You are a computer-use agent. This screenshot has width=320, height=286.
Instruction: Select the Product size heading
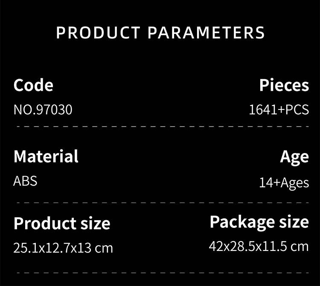coord(62,223)
